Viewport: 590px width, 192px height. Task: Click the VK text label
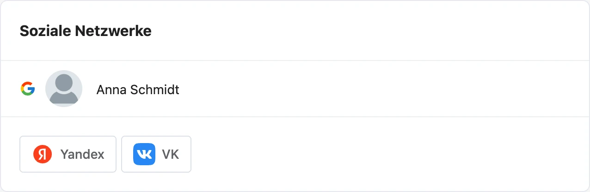tap(170, 154)
